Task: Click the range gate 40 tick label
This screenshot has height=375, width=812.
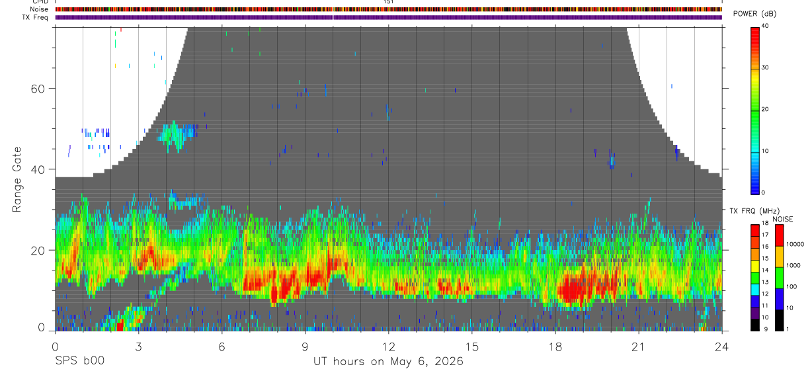Action: [x=46, y=169]
